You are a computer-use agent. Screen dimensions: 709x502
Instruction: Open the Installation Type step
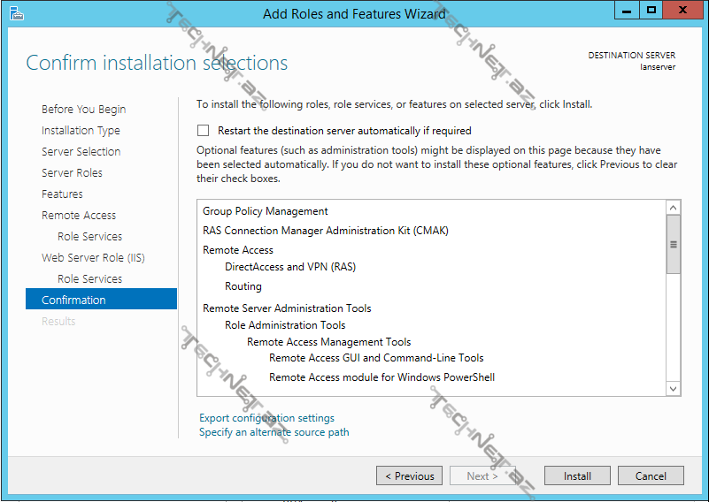pyautogui.click(x=81, y=131)
